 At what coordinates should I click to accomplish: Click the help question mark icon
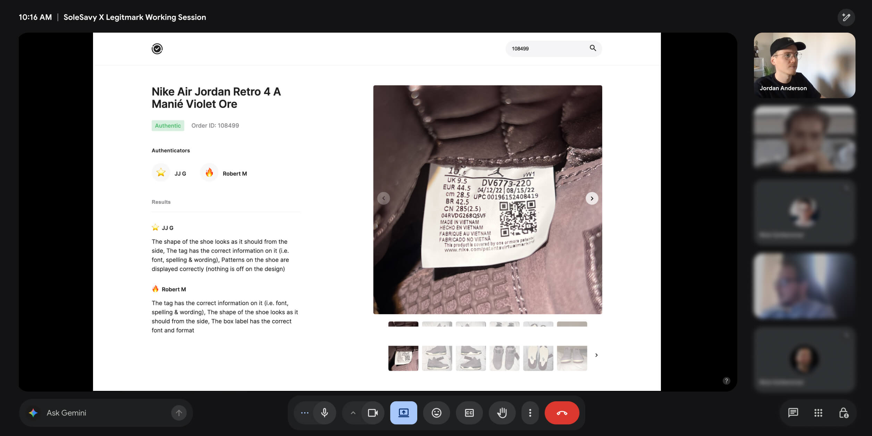point(726,381)
